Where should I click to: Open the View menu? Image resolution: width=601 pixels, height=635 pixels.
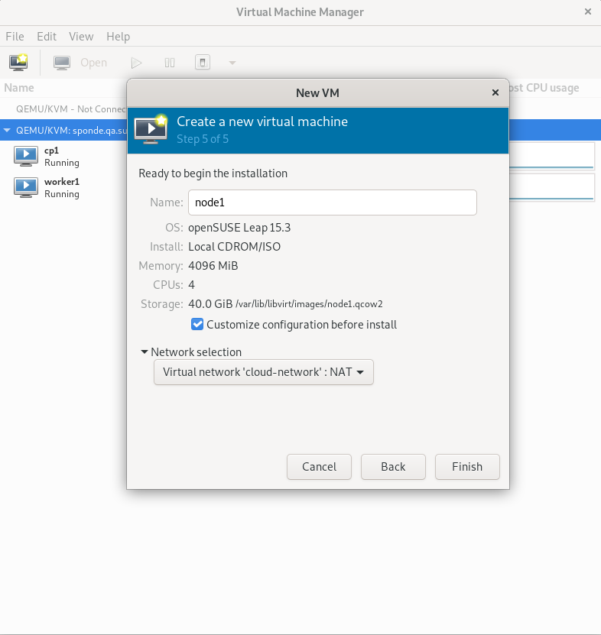point(81,36)
